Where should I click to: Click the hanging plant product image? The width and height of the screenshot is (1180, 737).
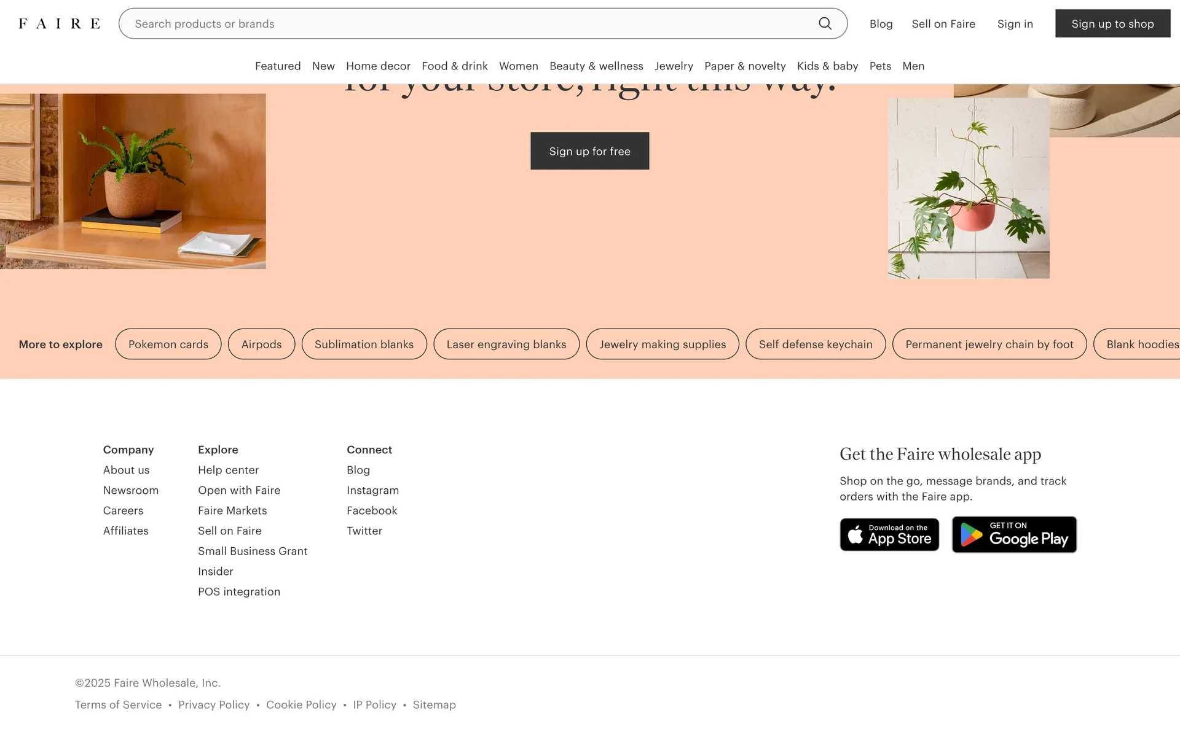[969, 188]
